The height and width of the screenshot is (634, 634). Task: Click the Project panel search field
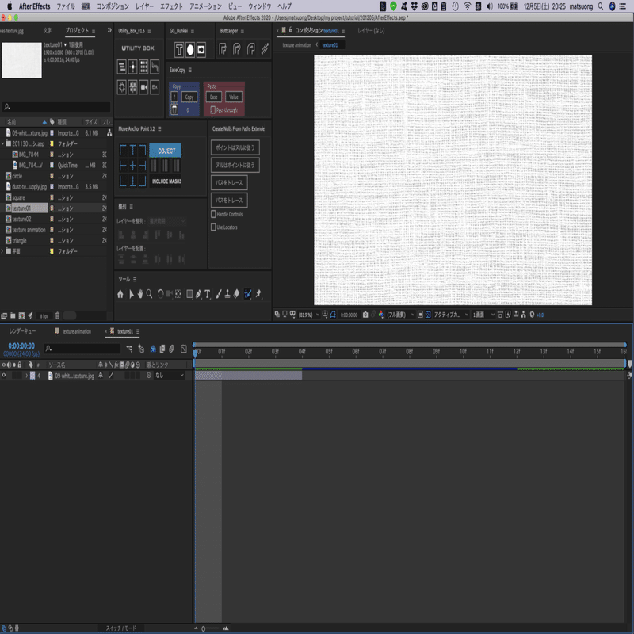(x=56, y=107)
